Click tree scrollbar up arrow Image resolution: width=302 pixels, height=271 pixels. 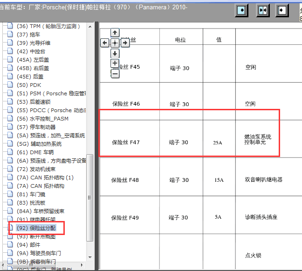pos(90,27)
